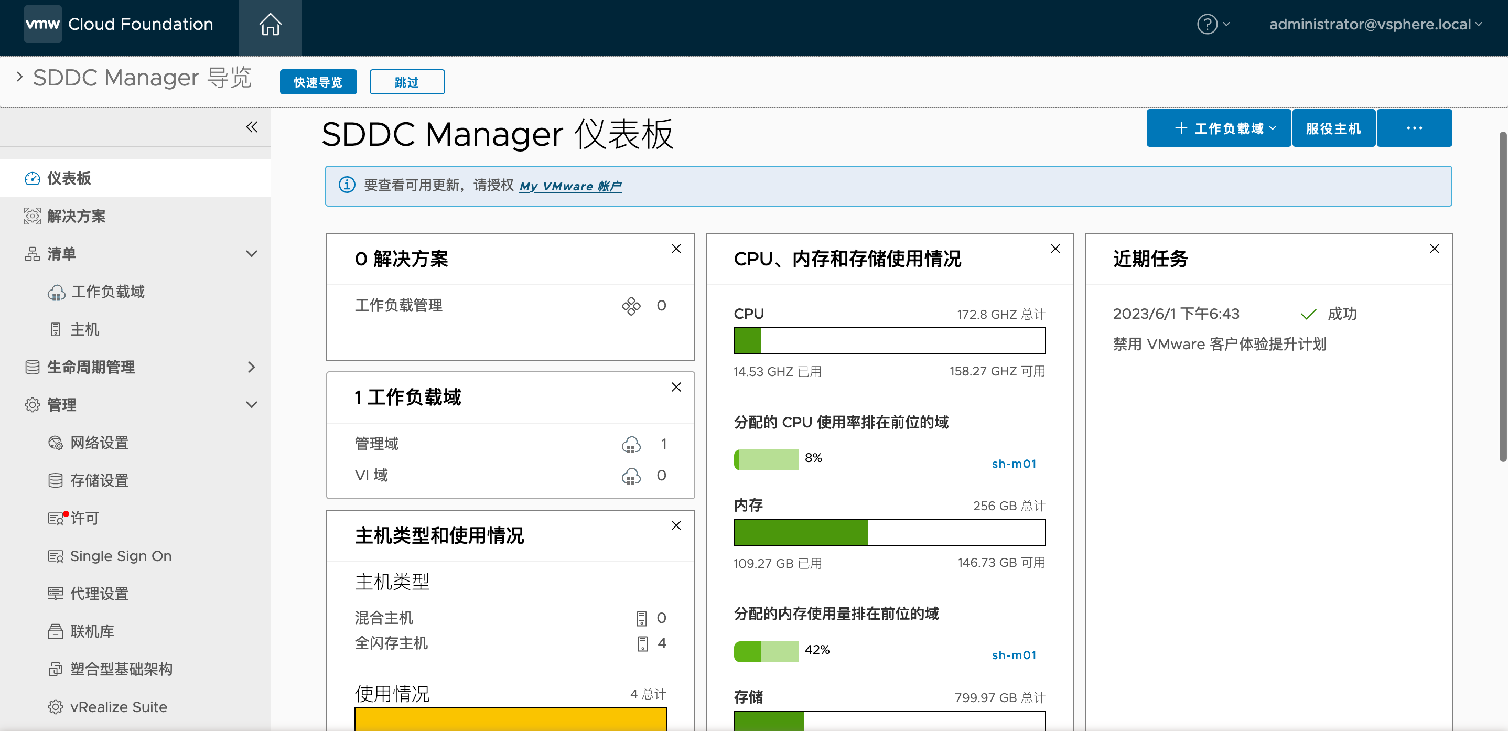The width and height of the screenshot is (1508, 731).
Task: Click the 许可 license icon with red dot
Action: [x=57, y=518]
